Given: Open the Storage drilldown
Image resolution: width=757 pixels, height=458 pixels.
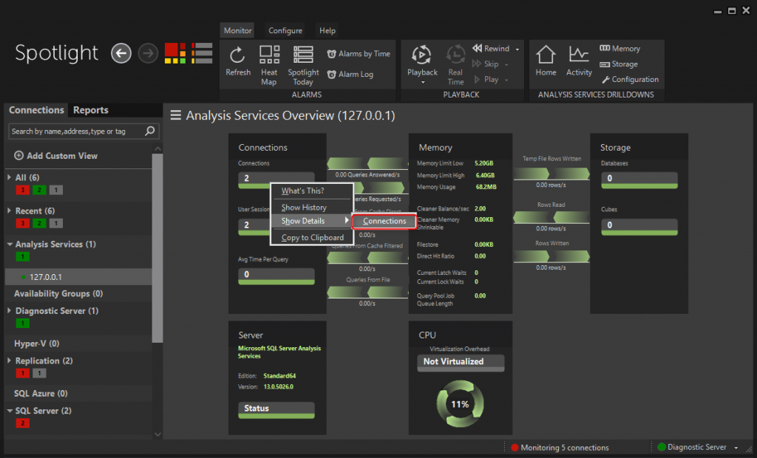Looking at the screenshot, I should [619, 64].
